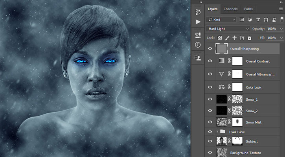Open the History panel icon
The image size is (285, 157).
198,12
